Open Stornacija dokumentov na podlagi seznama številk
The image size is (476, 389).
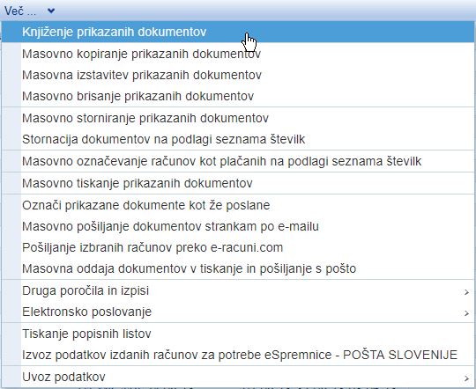coord(238,139)
